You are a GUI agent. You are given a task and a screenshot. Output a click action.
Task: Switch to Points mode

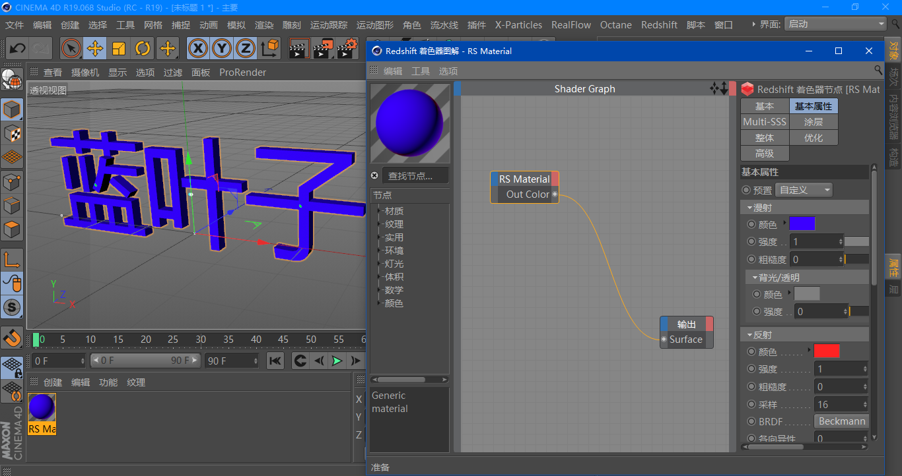coord(12,182)
